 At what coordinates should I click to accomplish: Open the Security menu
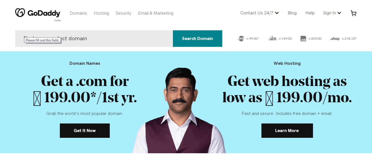(x=123, y=13)
